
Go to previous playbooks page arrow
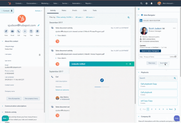(140, 109)
